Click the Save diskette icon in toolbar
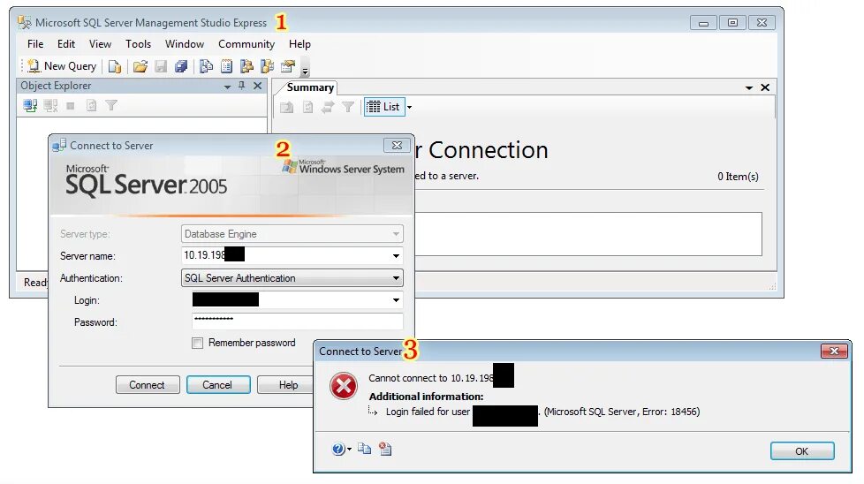Viewport: 864px width, 484px height. pos(161,66)
